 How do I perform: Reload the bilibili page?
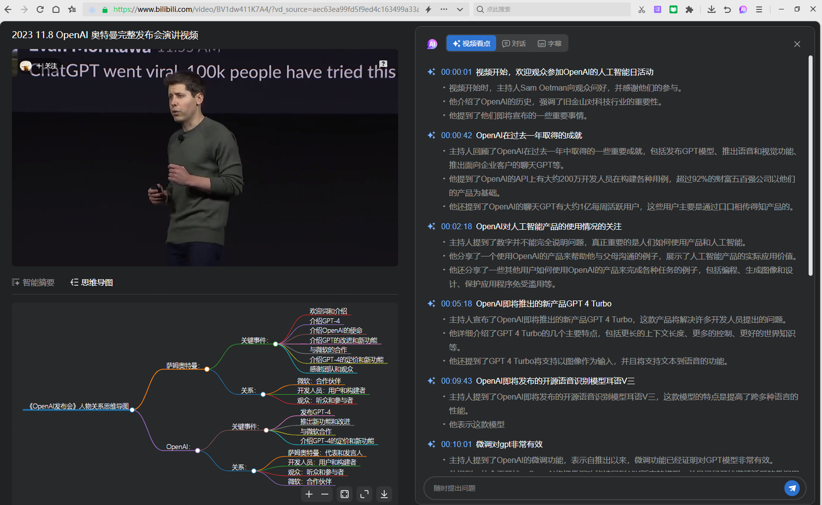pos(40,9)
